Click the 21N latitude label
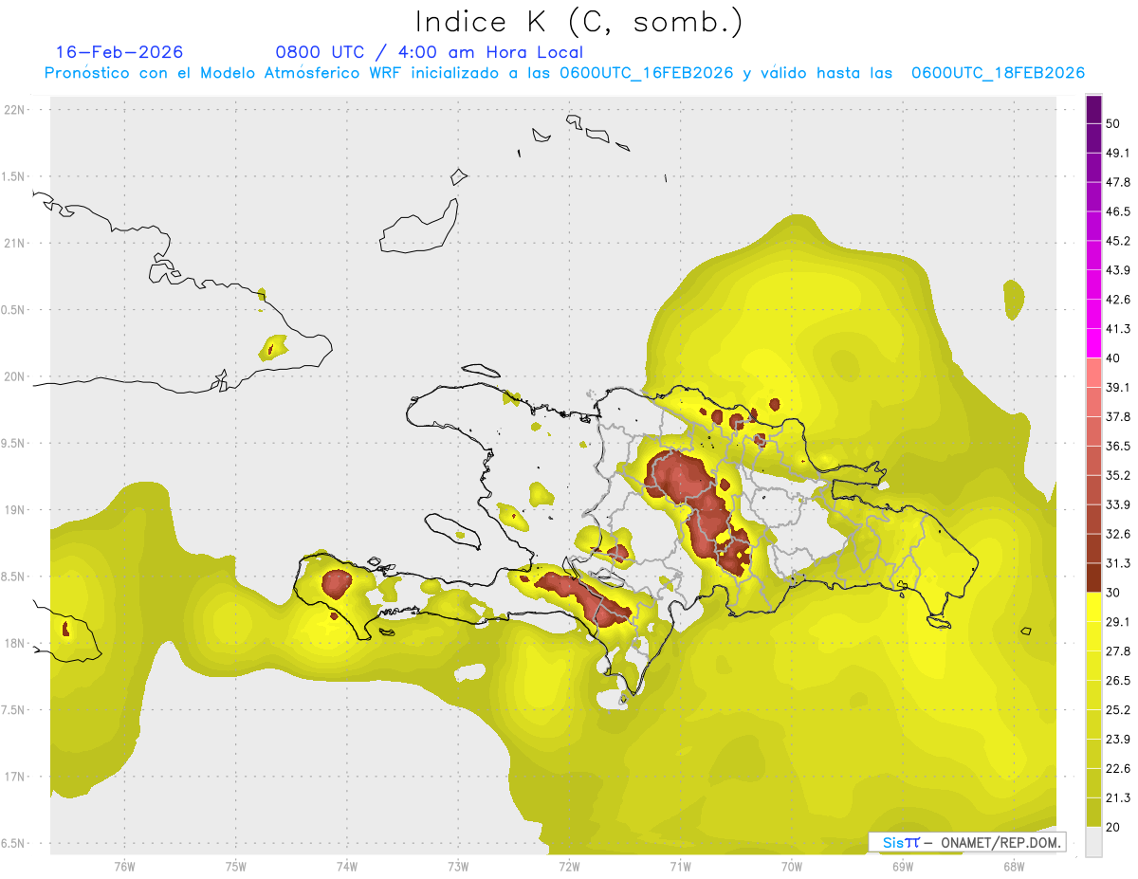Screen dimensions: 1138x879 pyautogui.click(x=15, y=244)
